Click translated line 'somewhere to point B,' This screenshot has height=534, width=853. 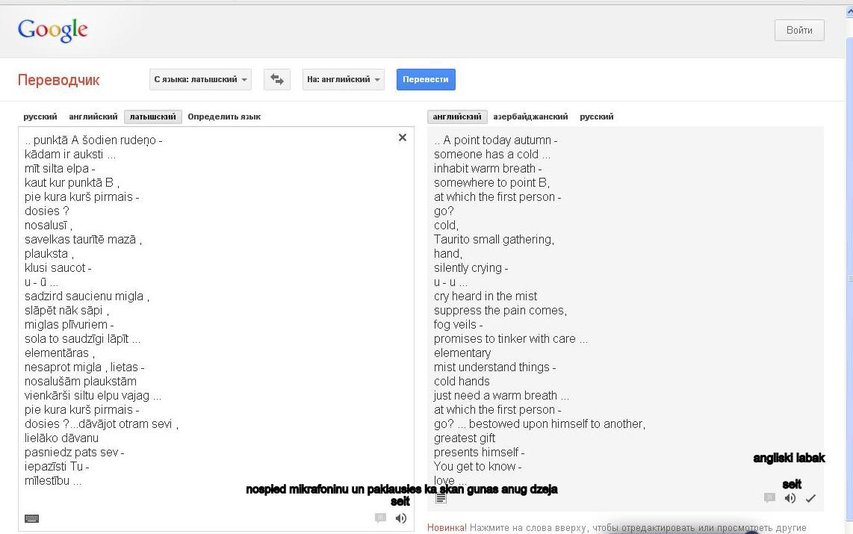[x=491, y=183]
